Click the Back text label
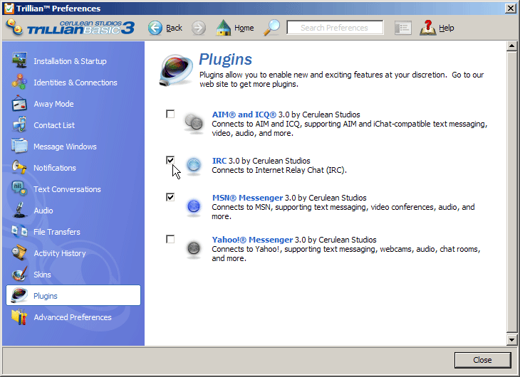 [x=174, y=28]
